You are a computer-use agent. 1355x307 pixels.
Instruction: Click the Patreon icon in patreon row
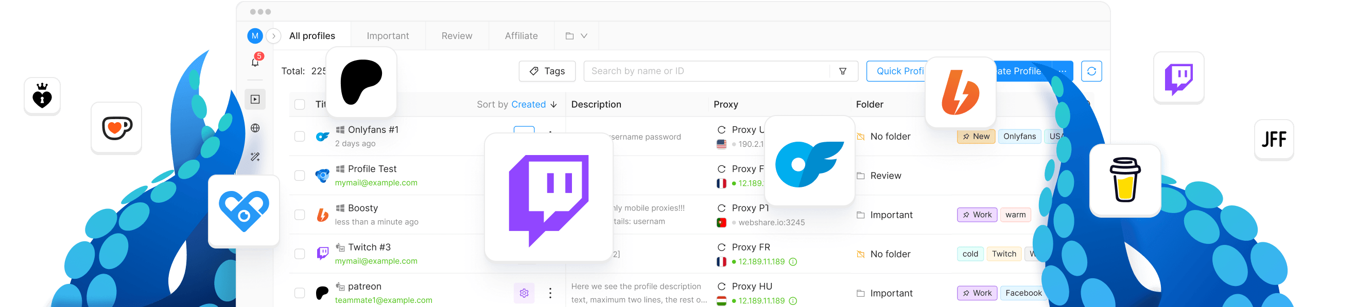[x=322, y=293]
